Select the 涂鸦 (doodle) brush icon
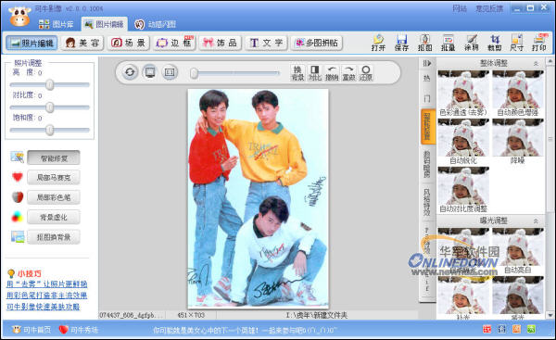This screenshot has width=556, height=340. (472, 43)
